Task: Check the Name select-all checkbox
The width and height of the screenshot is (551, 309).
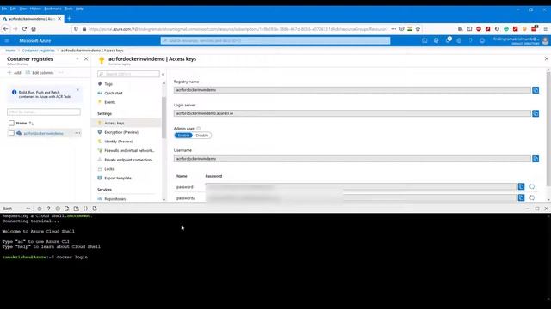Action: (x=11, y=123)
